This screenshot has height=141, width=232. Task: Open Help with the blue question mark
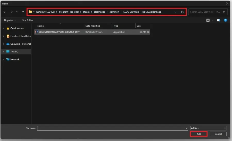[226, 20]
